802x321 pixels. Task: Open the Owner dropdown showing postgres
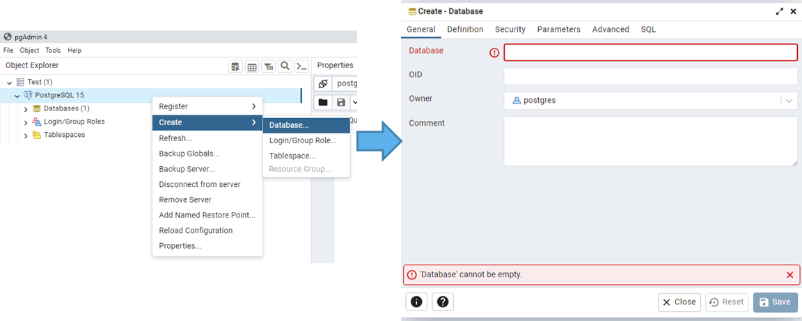tap(789, 101)
